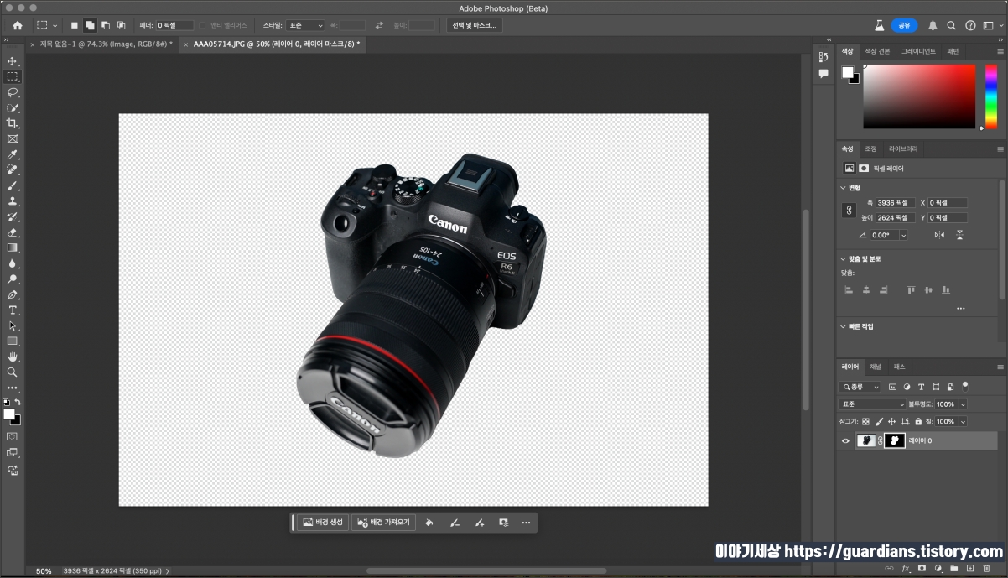Click the Home icon in options bar
The height and width of the screenshot is (578, 1008).
tap(18, 25)
